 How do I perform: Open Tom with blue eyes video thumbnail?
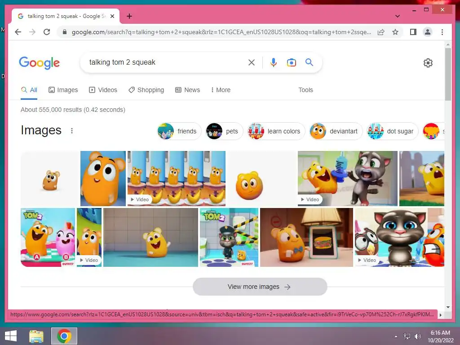[x=399, y=237]
